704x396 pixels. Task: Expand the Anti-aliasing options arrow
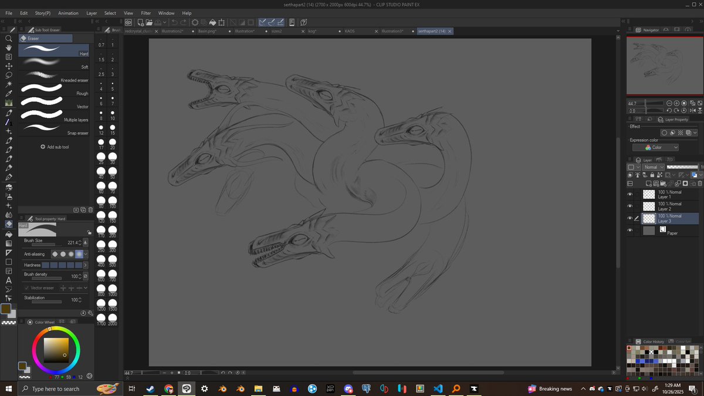coord(86,254)
